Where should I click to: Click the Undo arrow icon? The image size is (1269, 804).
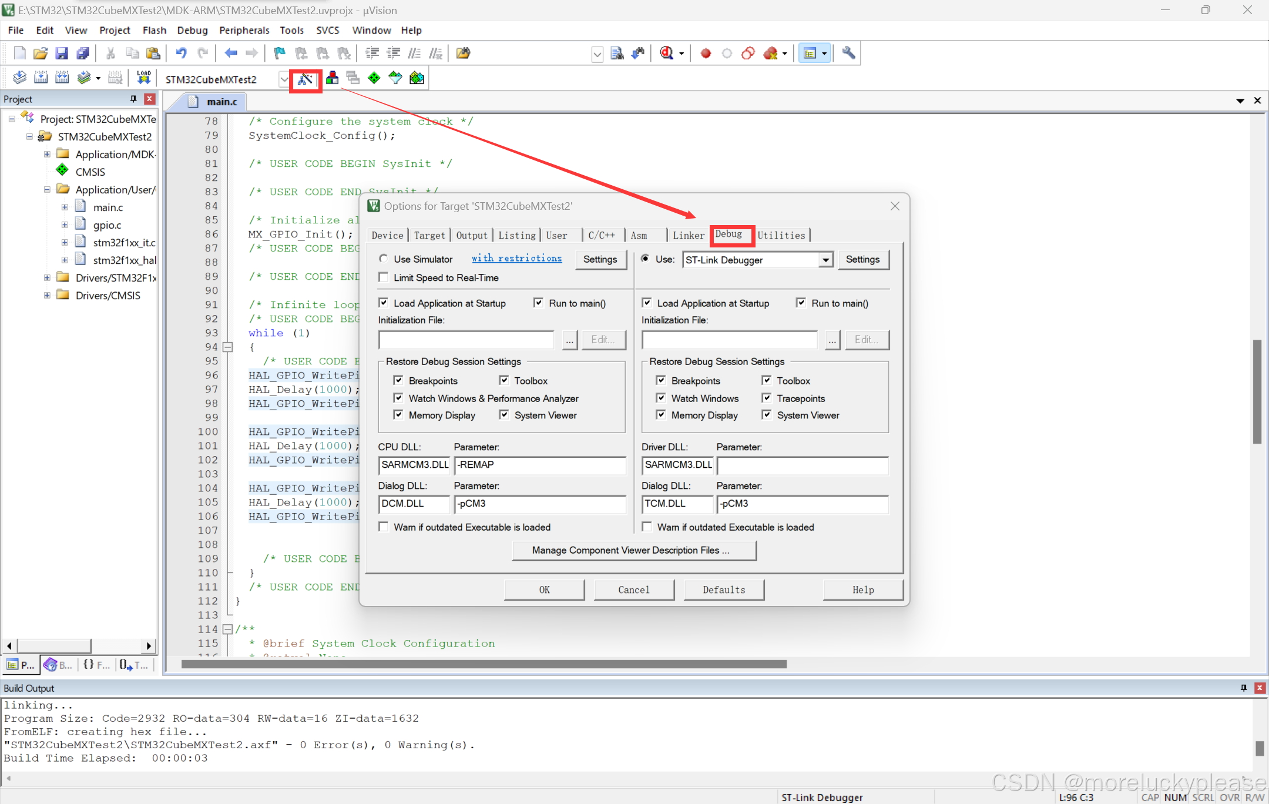(x=181, y=53)
